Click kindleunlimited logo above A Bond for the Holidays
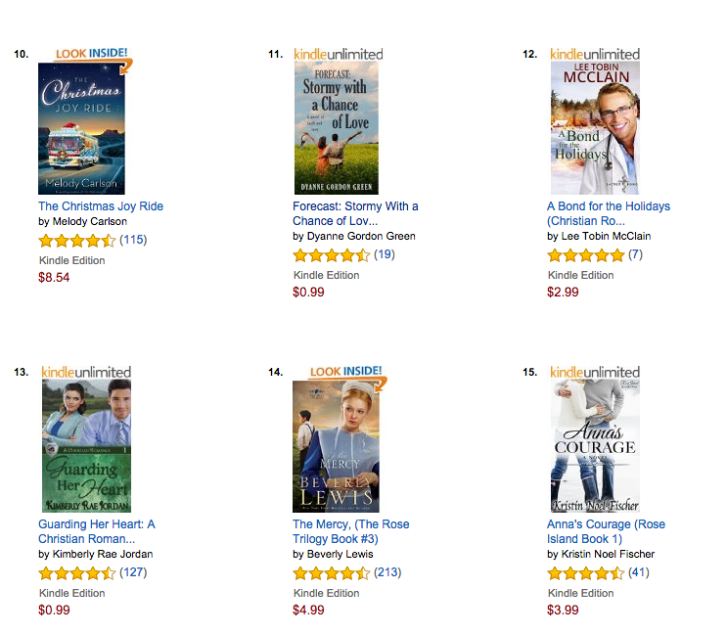Image resolution: width=727 pixels, height=634 pixels. [595, 54]
